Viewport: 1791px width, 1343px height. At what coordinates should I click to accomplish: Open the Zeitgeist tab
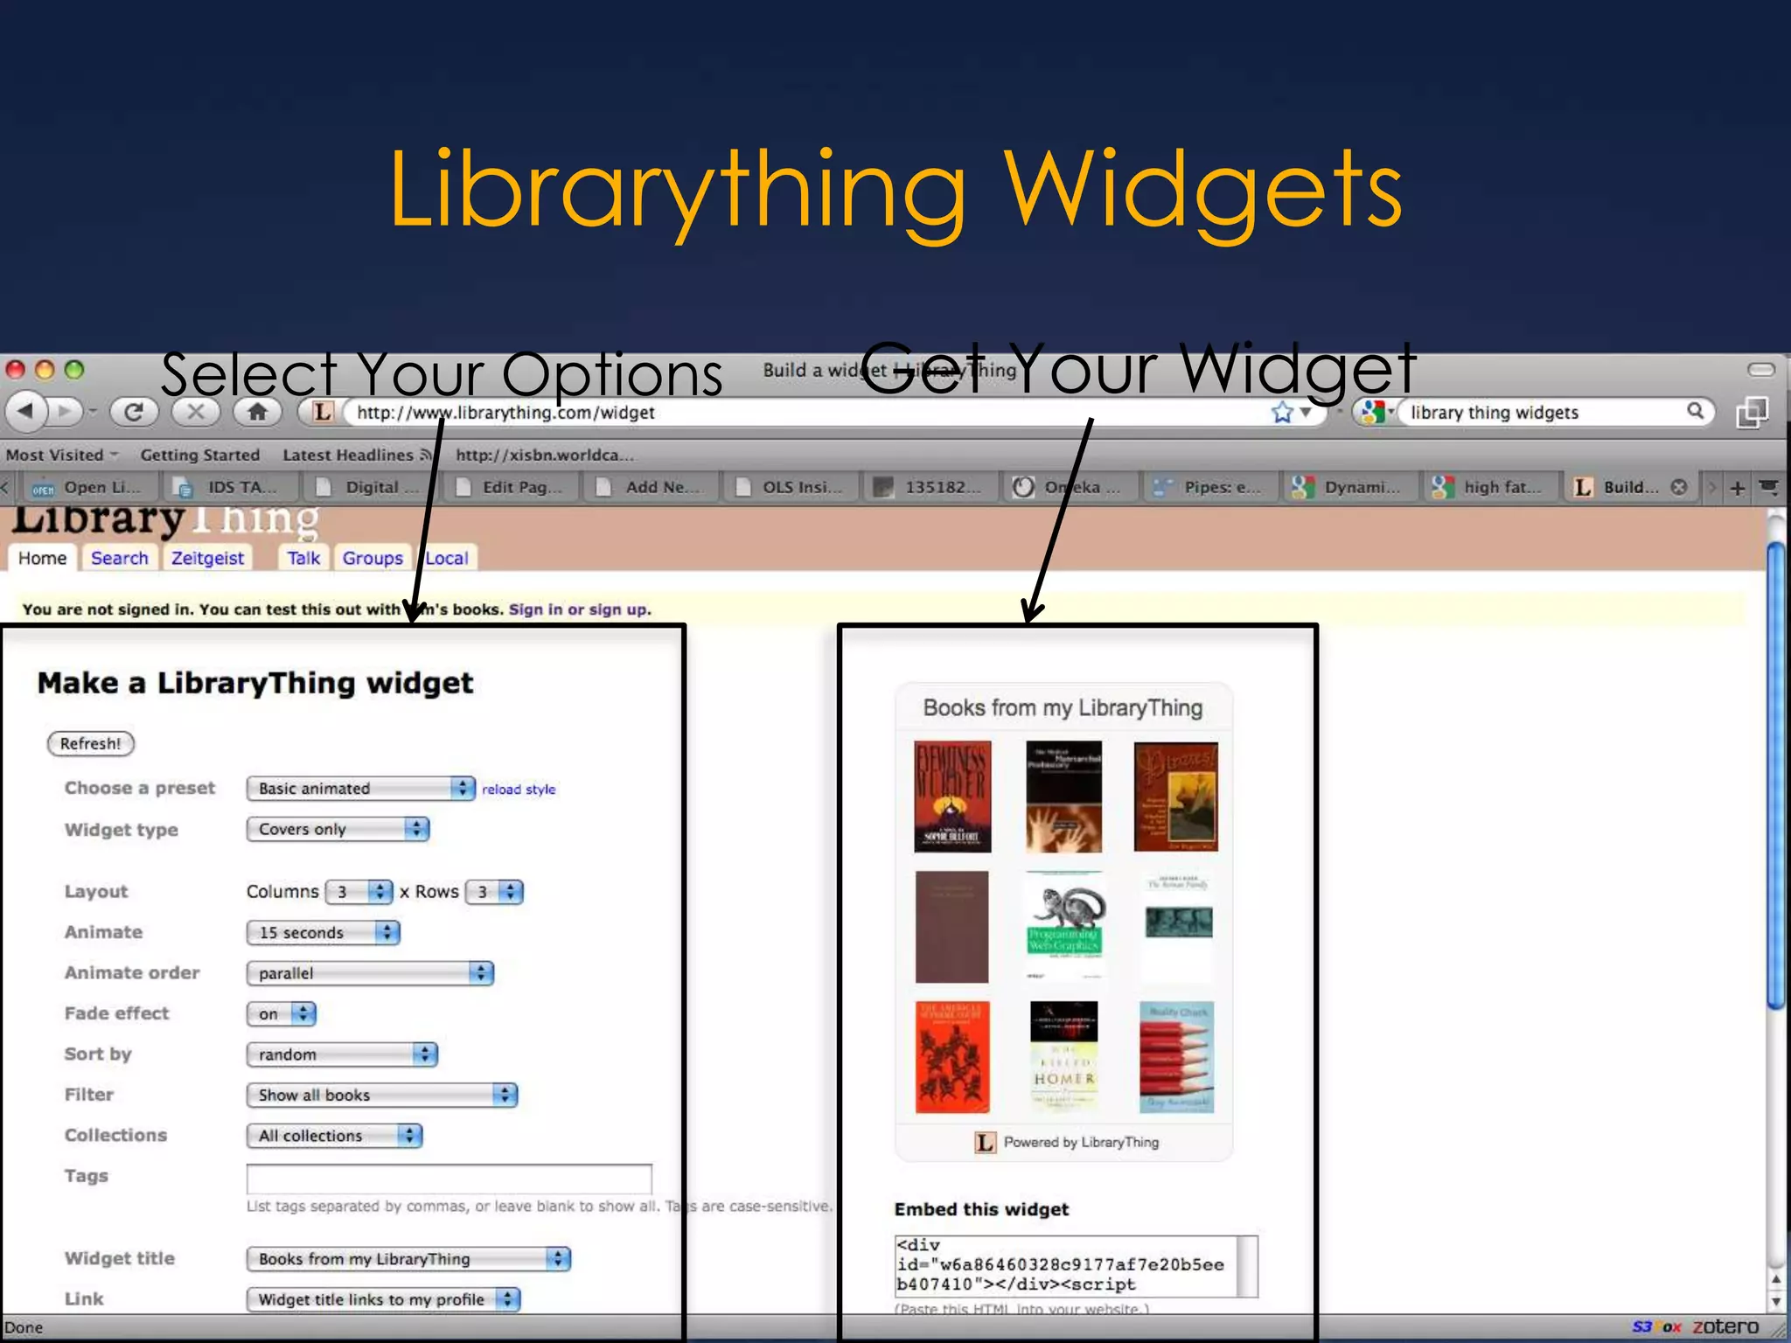point(207,558)
